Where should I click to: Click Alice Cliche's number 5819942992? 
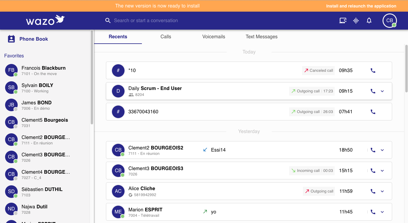coord(145,195)
